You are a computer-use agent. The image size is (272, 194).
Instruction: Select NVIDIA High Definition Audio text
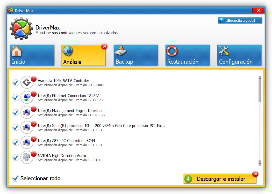coord(62,155)
